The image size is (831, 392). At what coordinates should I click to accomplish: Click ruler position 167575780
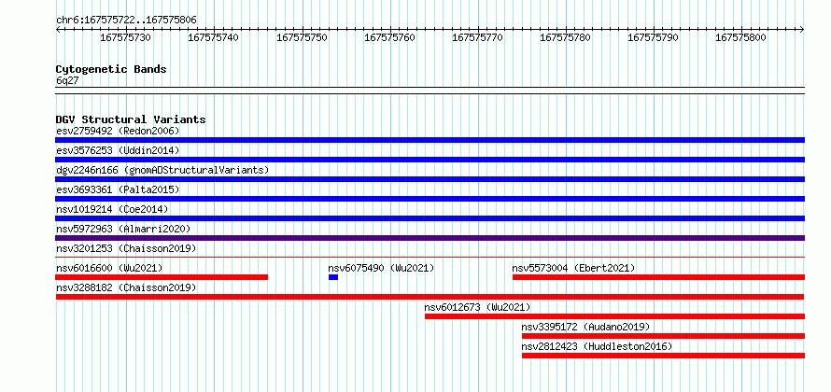point(565,37)
